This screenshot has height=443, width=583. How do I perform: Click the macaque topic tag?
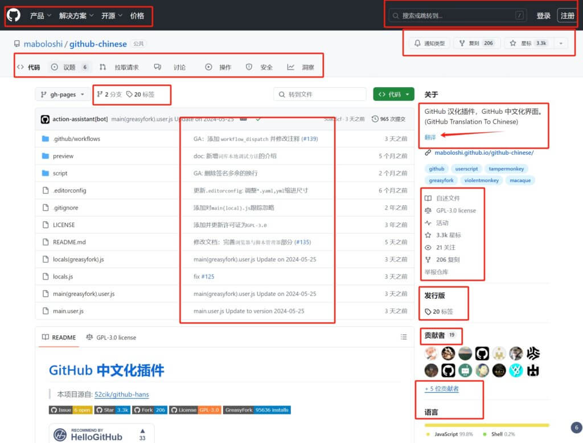click(520, 181)
